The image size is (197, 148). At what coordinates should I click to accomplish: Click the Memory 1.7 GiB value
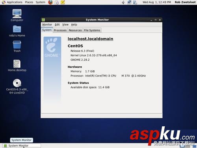click(90, 71)
